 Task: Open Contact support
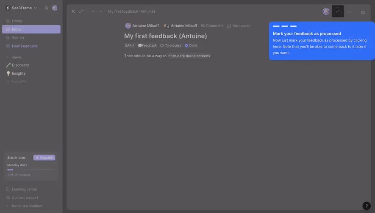pos(25,198)
